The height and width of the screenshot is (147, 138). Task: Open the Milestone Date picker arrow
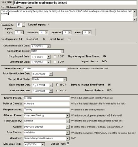coord(43,144)
